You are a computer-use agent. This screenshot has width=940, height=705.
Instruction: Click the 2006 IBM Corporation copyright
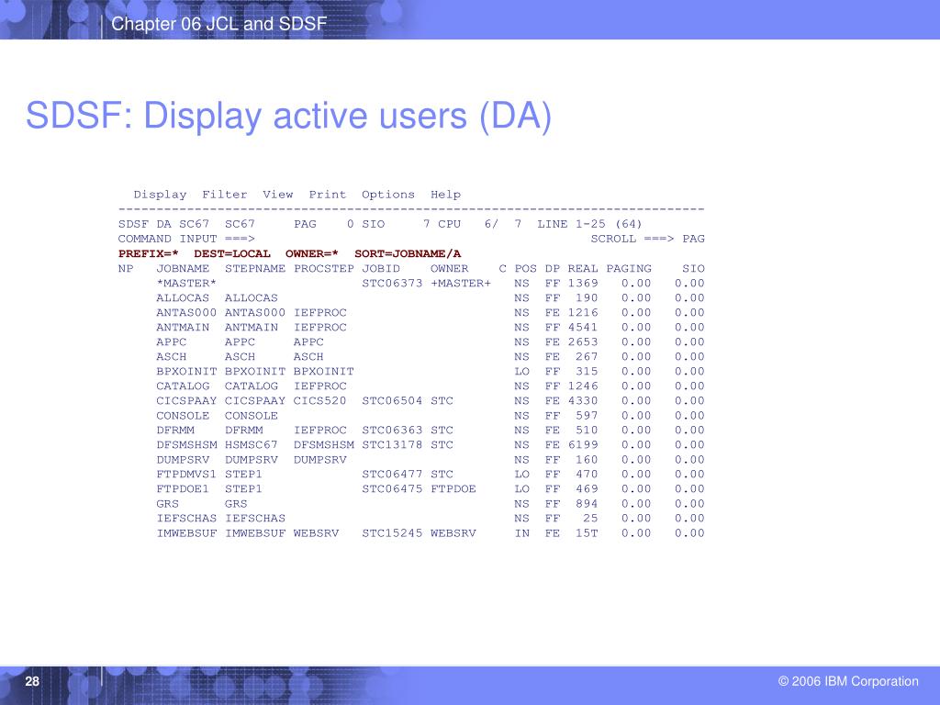click(848, 681)
